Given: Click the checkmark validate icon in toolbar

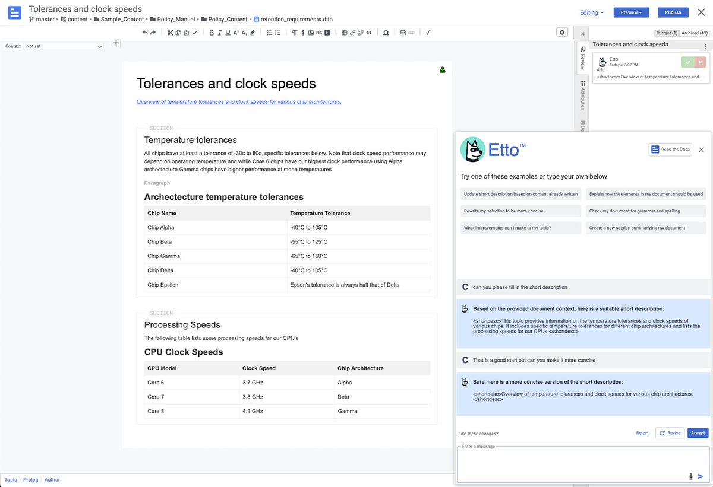Looking at the screenshot, I should pos(195,33).
